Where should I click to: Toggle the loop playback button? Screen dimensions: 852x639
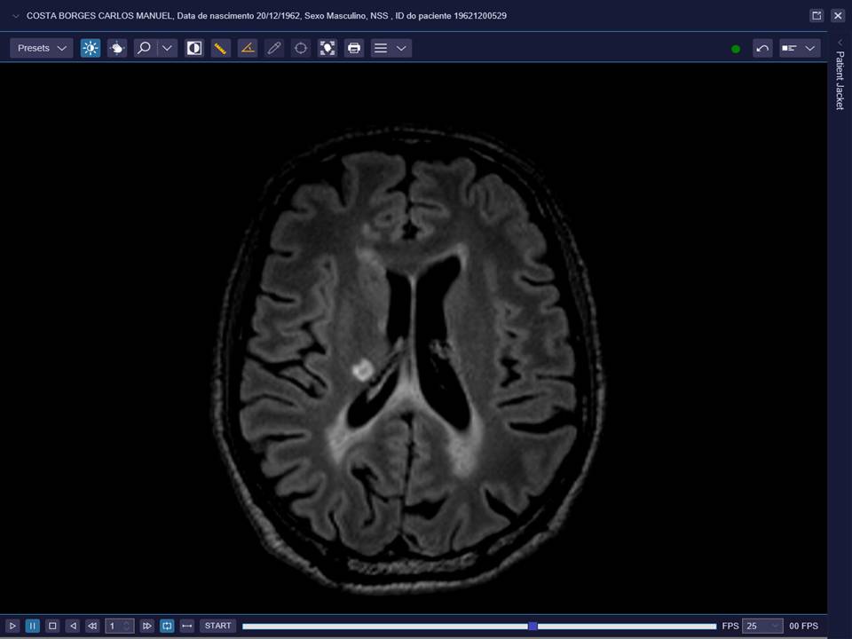(167, 626)
